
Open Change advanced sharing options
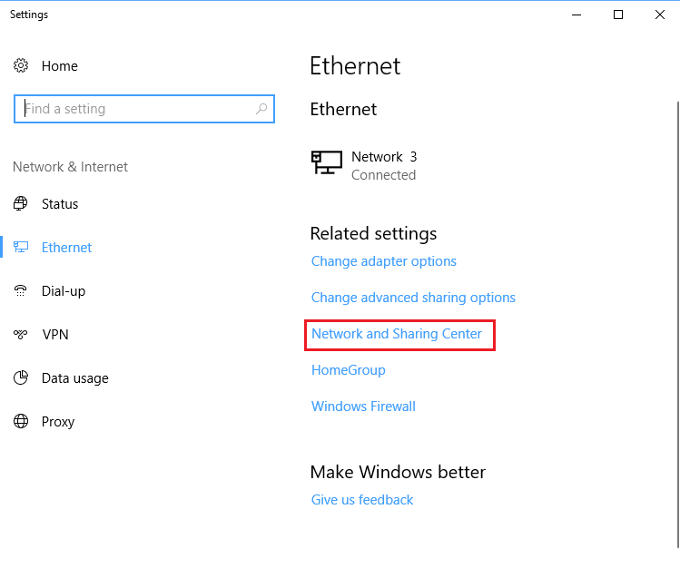tap(413, 298)
